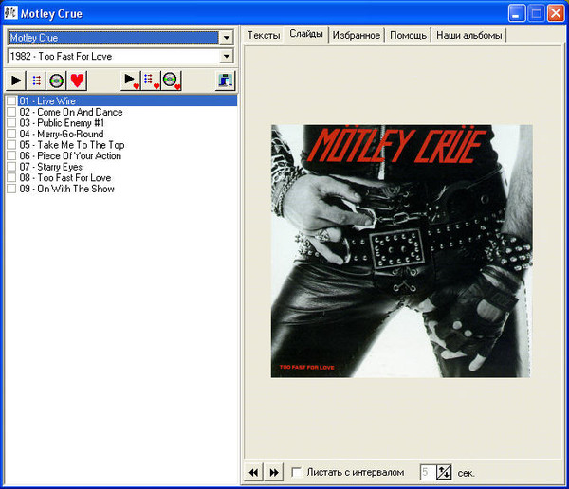Switch to the Слайды tab
This screenshot has height=489, width=569.
click(306, 34)
